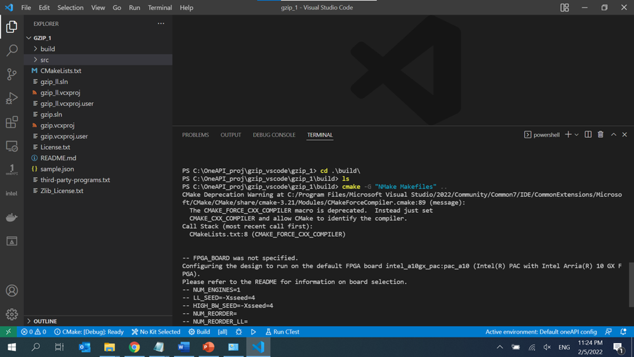
Task: Open Accounts icon in activity bar
Action: point(11,291)
